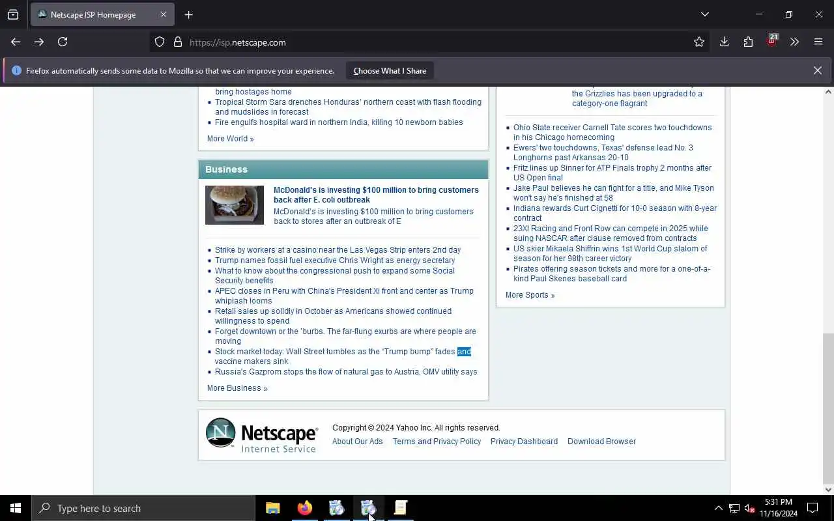This screenshot has height=521, width=834.
Task: Show hidden system tray icons
Action: click(718, 508)
